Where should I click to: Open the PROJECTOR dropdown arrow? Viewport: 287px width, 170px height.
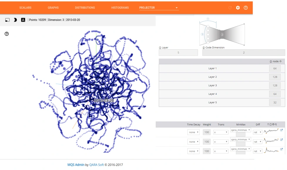pos(177,8)
